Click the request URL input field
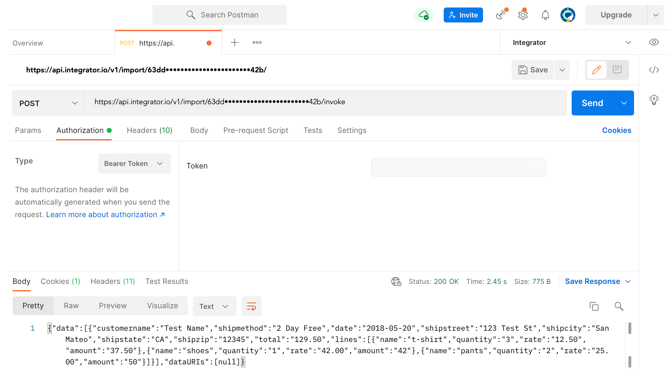 point(325,103)
